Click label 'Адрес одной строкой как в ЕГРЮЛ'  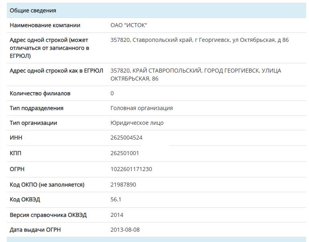pyautogui.click(x=56, y=71)
